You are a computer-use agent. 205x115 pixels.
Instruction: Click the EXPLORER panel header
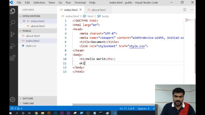pyautogui.click(x=28, y=10)
